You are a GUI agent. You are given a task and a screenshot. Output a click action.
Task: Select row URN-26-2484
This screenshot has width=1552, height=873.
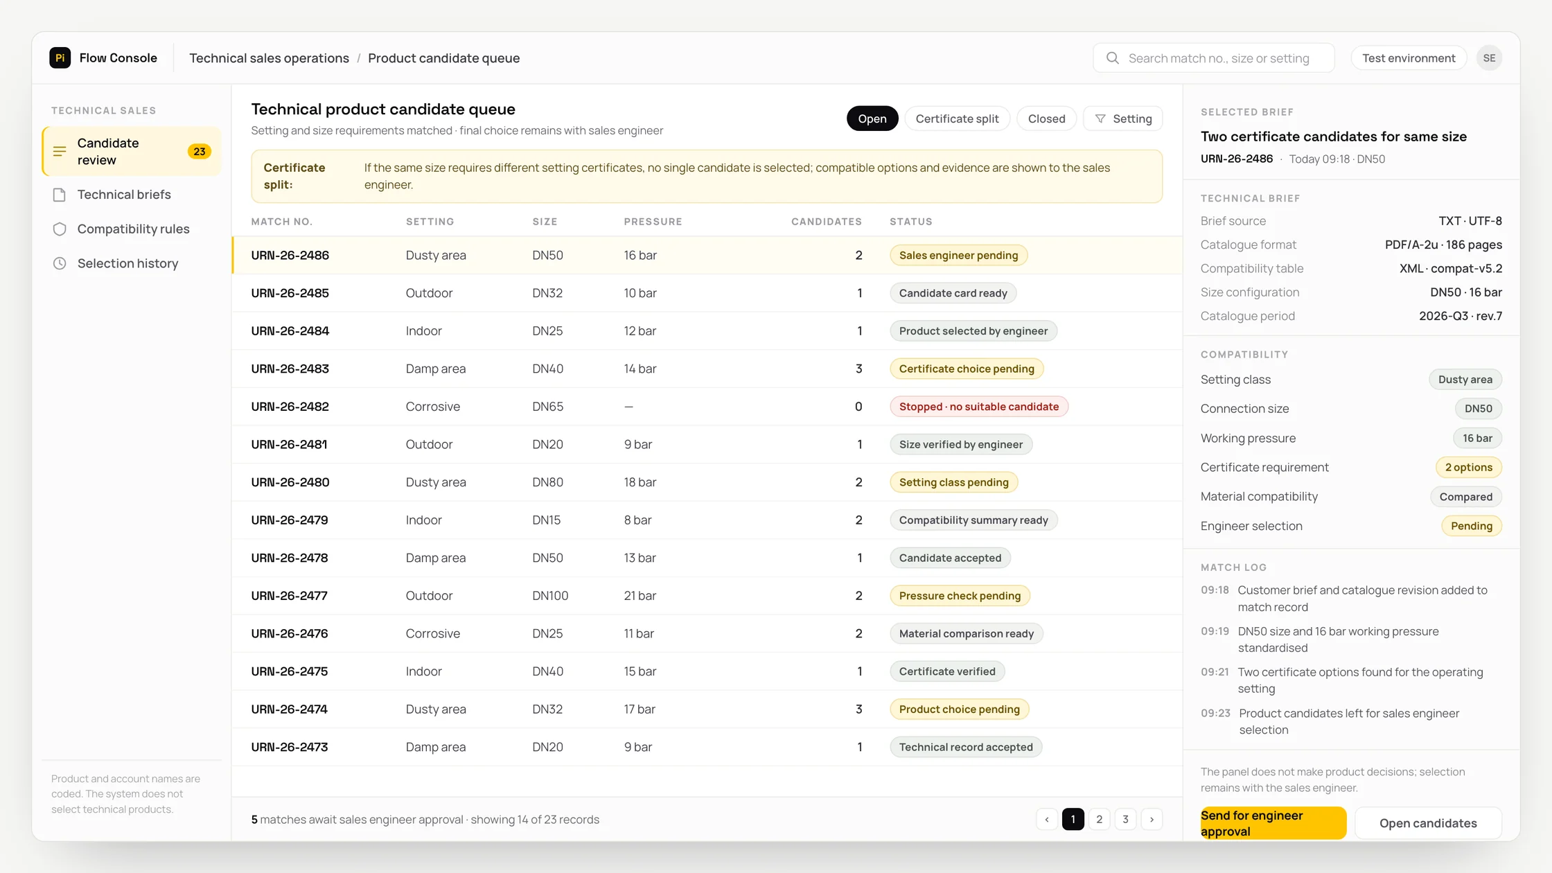click(707, 331)
